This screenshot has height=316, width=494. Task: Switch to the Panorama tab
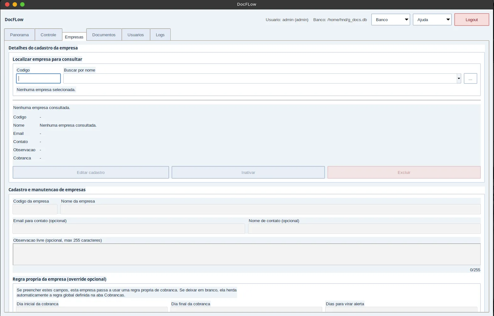(x=20, y=35)
